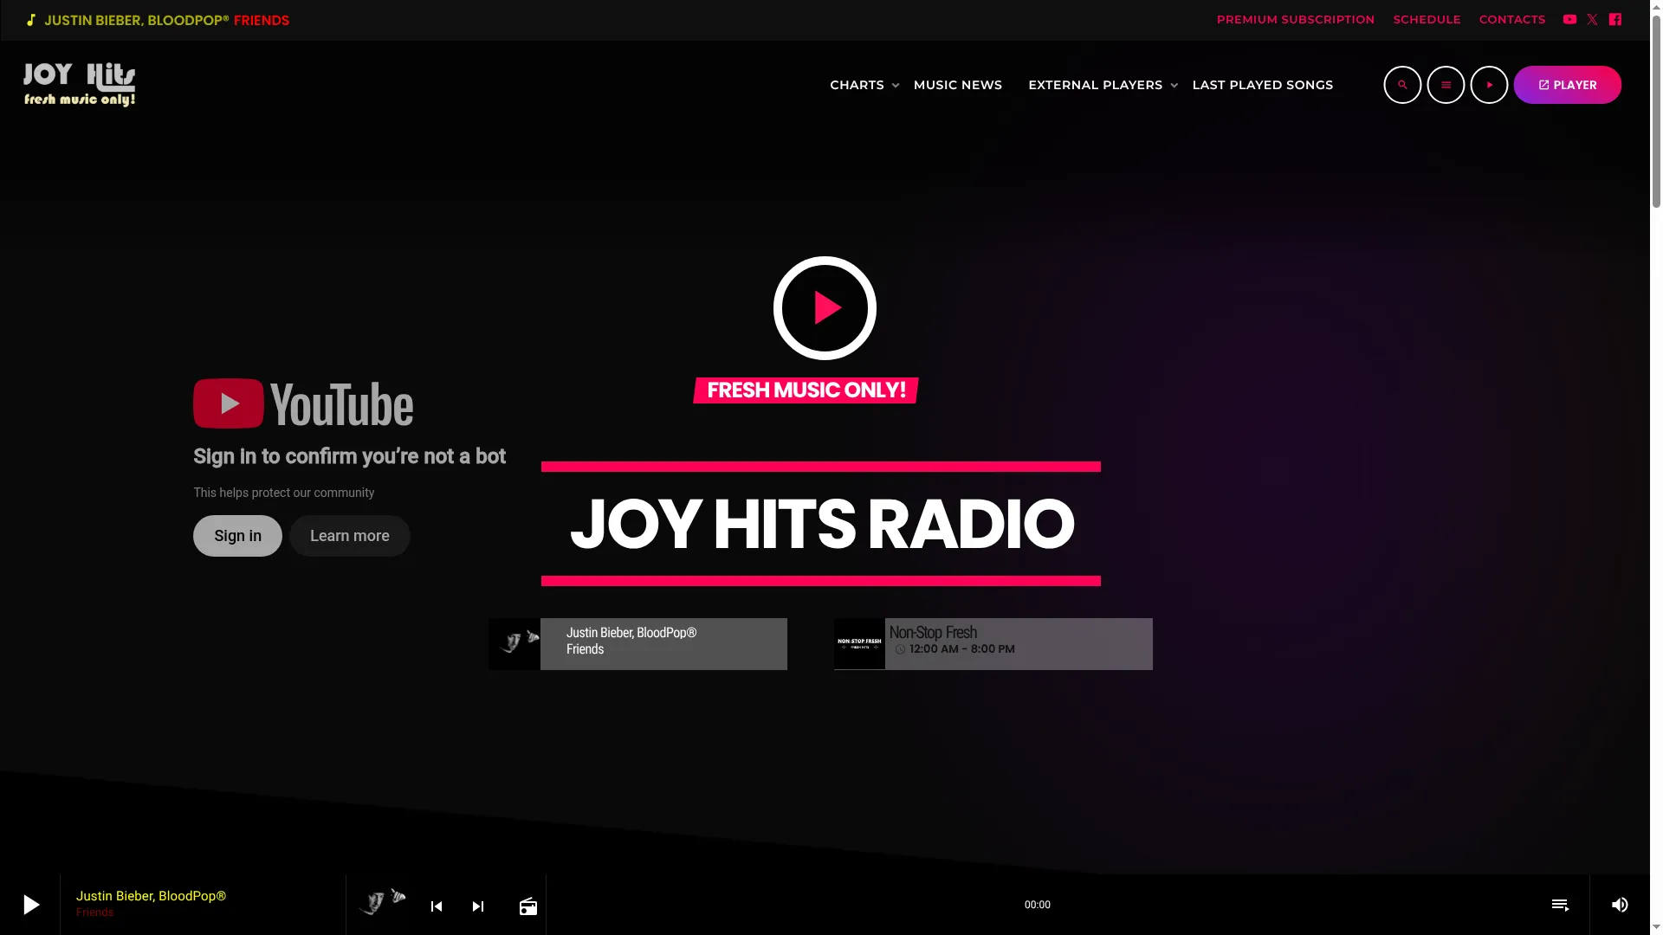
Task: Skip to previous track in bottom player
Action: pyautogui.click(x=437, y=906)
